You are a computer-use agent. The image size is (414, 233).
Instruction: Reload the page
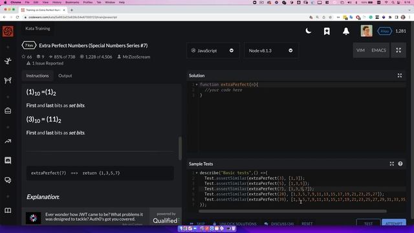(17, 17)
